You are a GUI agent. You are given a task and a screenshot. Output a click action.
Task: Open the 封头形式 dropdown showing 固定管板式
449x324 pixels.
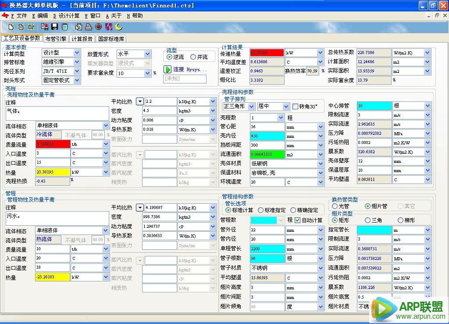[77, 80]
